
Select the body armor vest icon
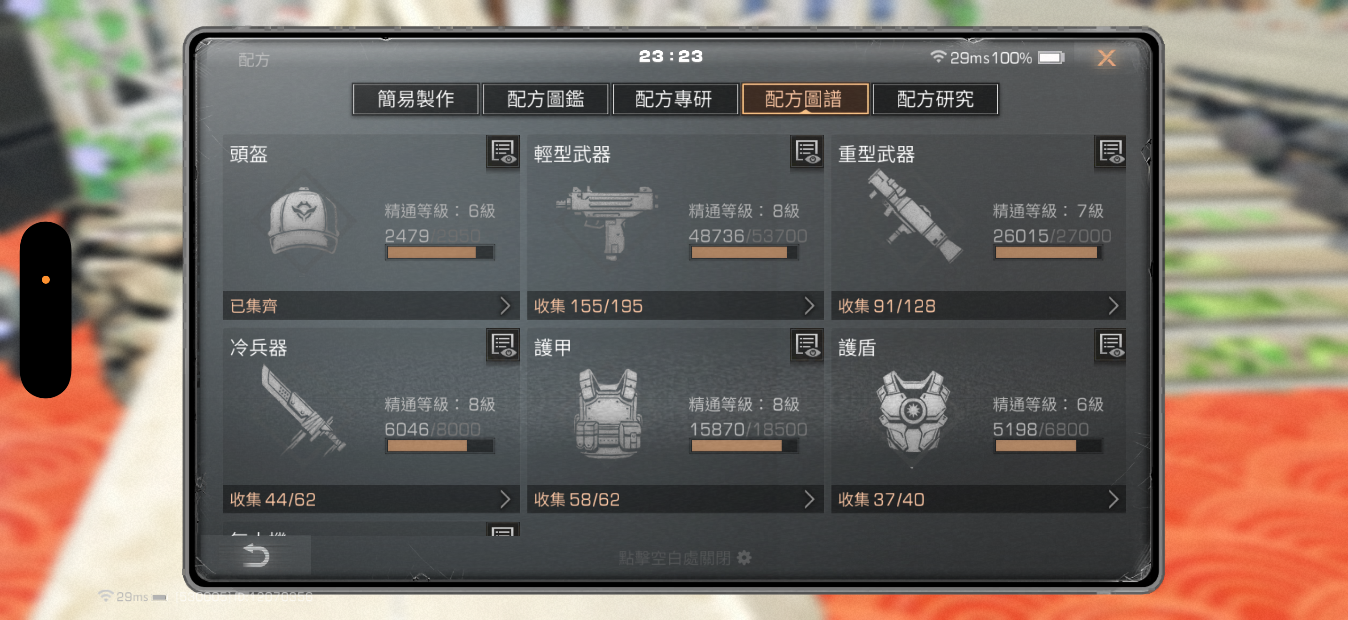pos(608,413)
